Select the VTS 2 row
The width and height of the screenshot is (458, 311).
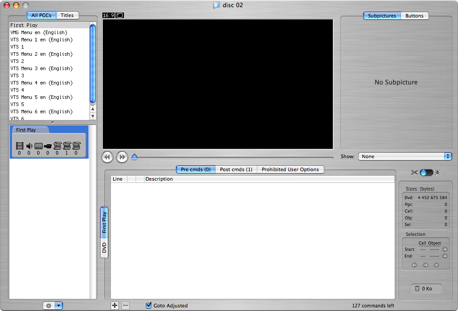(49, 61)
